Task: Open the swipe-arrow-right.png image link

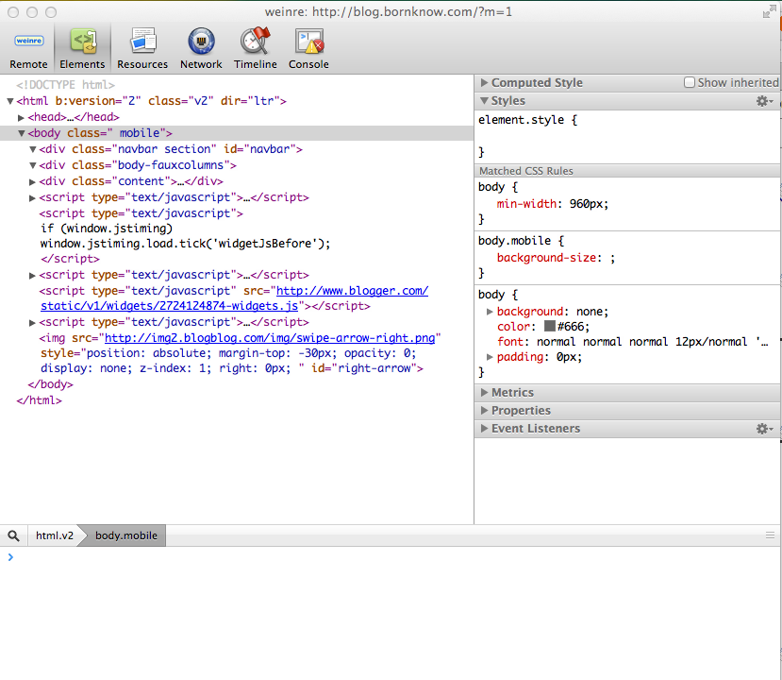Action: [x=272, y=338]
